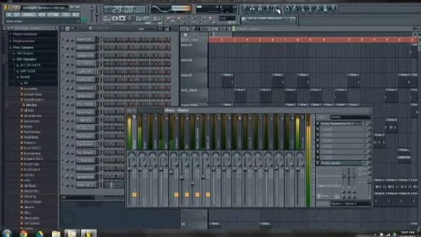Screen dimensions: 421x237
Task: Open Google Drive from the taskbar
Action: click(x=39, y=233)
